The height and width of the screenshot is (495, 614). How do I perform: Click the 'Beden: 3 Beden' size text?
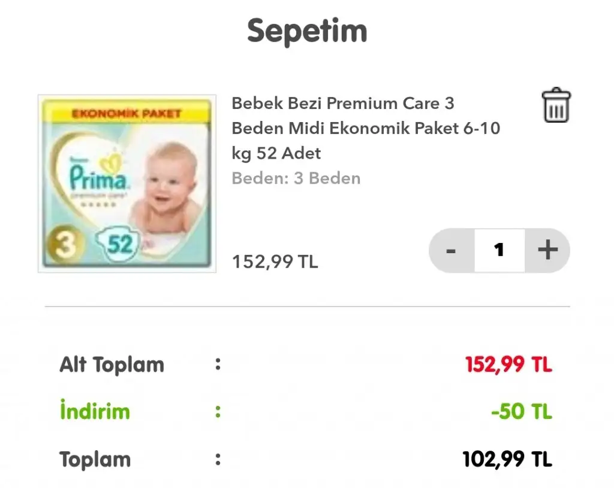(296, 178)
